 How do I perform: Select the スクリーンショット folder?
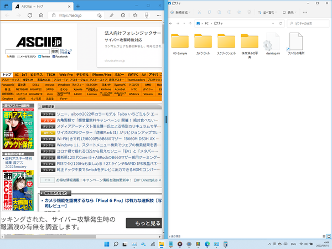226,44
